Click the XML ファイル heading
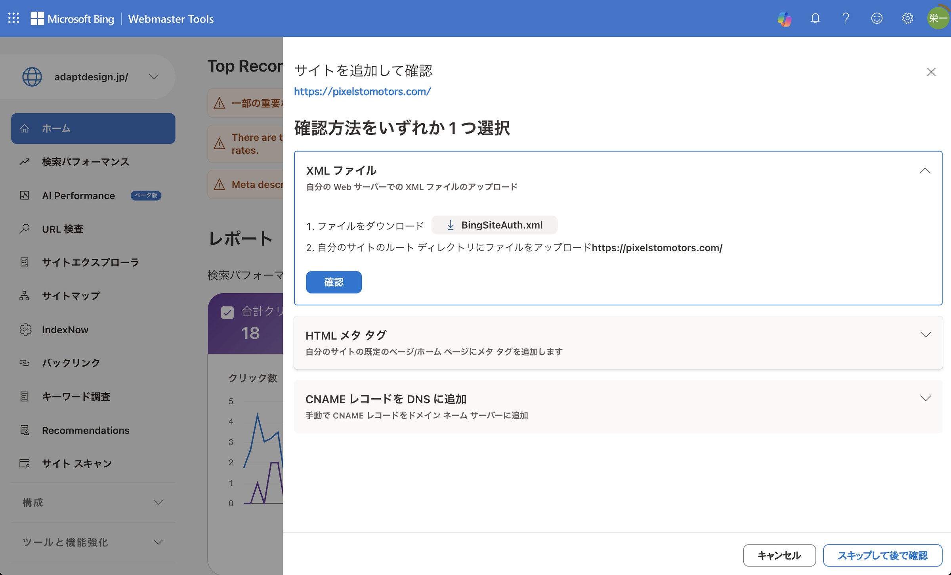 click(x=341, y=171)
